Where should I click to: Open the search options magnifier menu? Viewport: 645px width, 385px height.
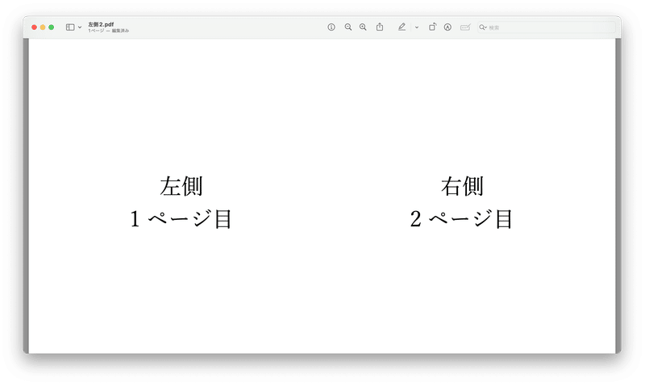pos(483,27)
